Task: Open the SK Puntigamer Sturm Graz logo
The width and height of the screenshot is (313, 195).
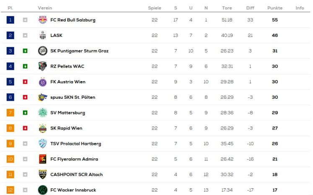Action: click(x=43, y=51)
